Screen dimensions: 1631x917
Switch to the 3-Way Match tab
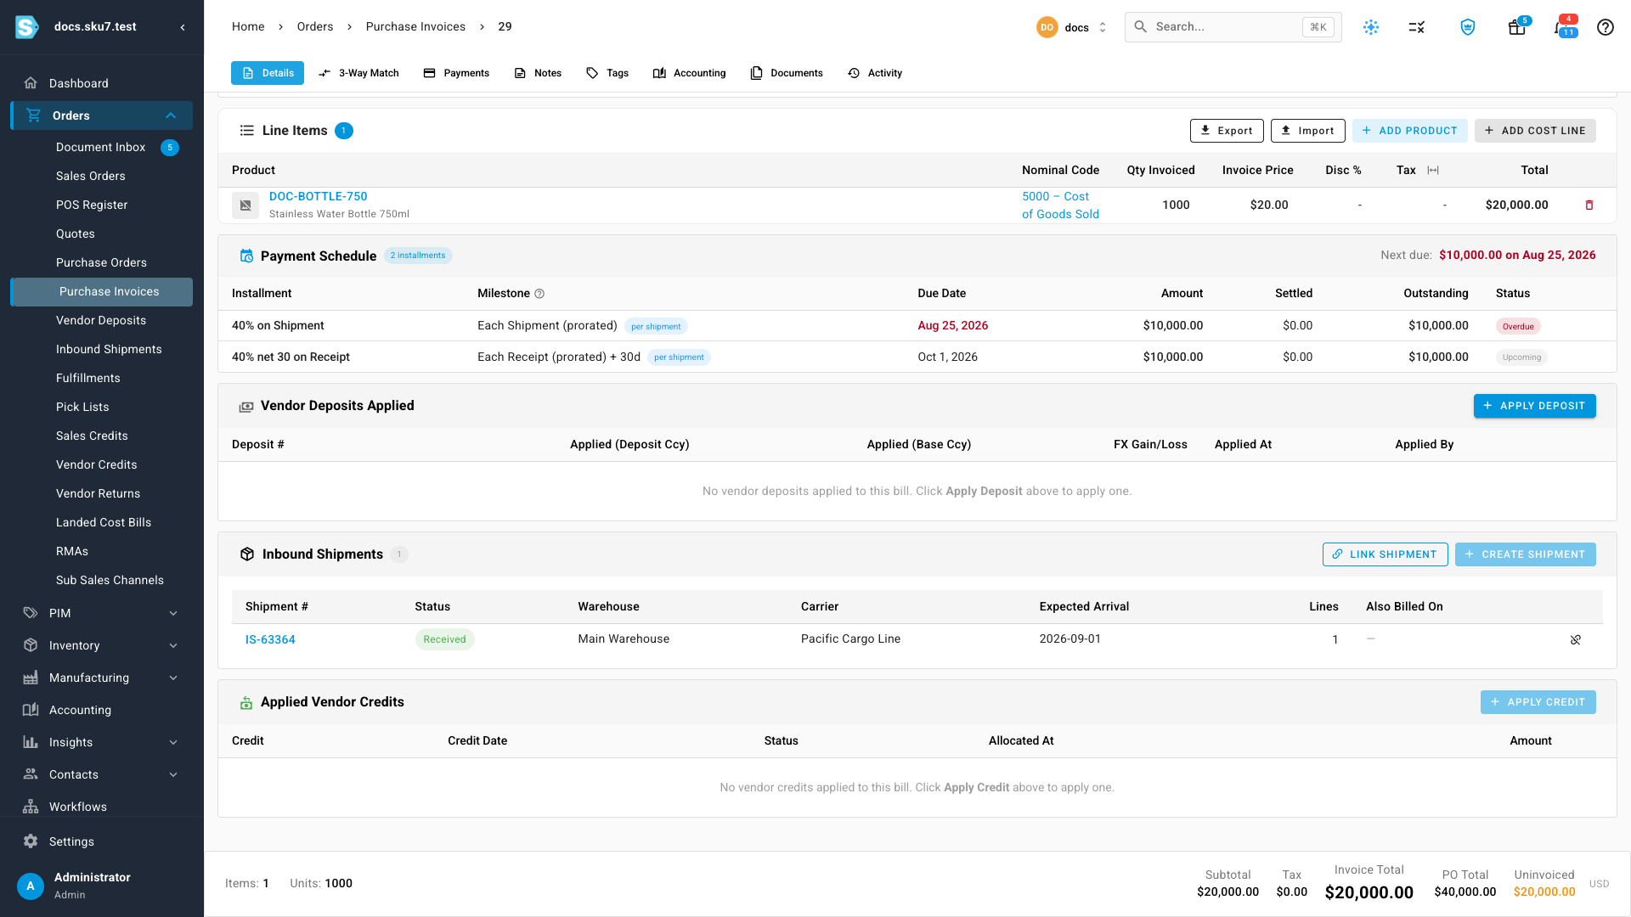click(358, 73)
